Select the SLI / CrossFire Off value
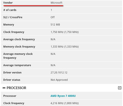 click(x=52, y=17)
